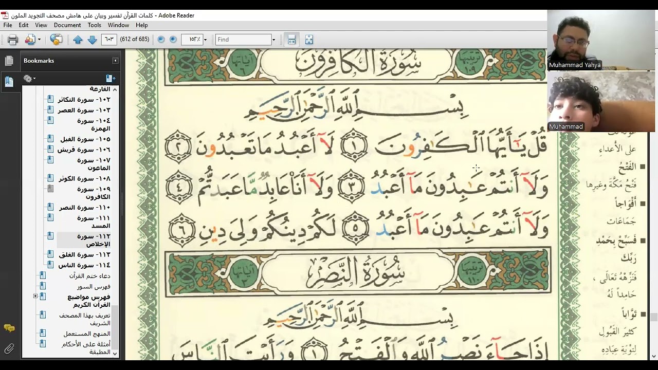This screenshot has height=370, width=658.
Task: Open the Attachments paperclip icon
Action: pyautogui.click(x=9, y=349)
